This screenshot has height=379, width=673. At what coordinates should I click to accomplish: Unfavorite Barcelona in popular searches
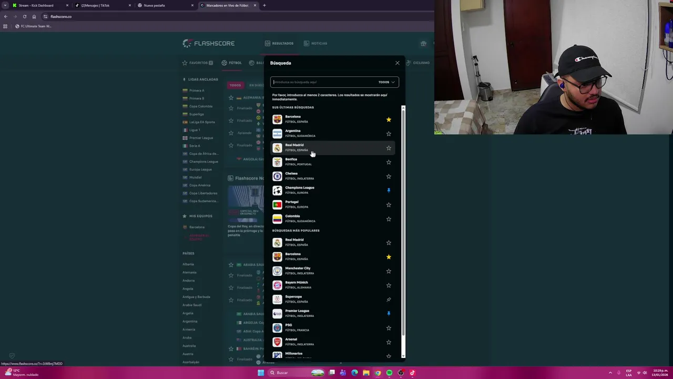click(389, 257)
